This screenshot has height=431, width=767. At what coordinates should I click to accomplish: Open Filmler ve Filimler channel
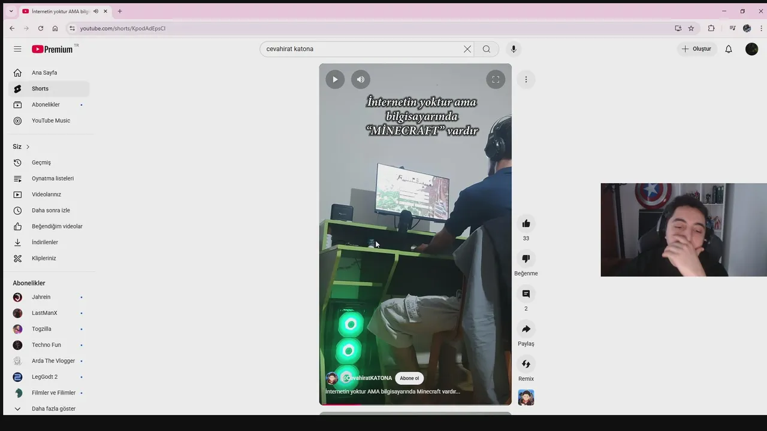pos(49,393)
